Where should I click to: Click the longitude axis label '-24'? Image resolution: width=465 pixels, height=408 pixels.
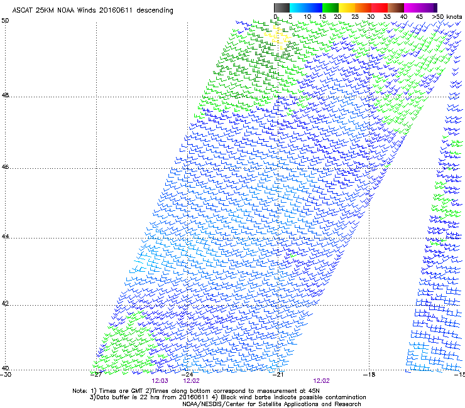(187, 375)
